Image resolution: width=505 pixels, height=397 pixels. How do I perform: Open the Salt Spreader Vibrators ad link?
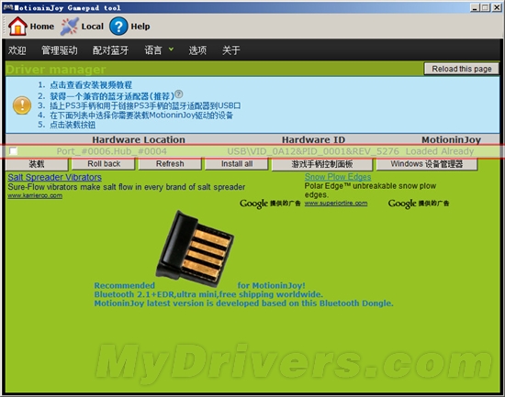tap(55, 177)
